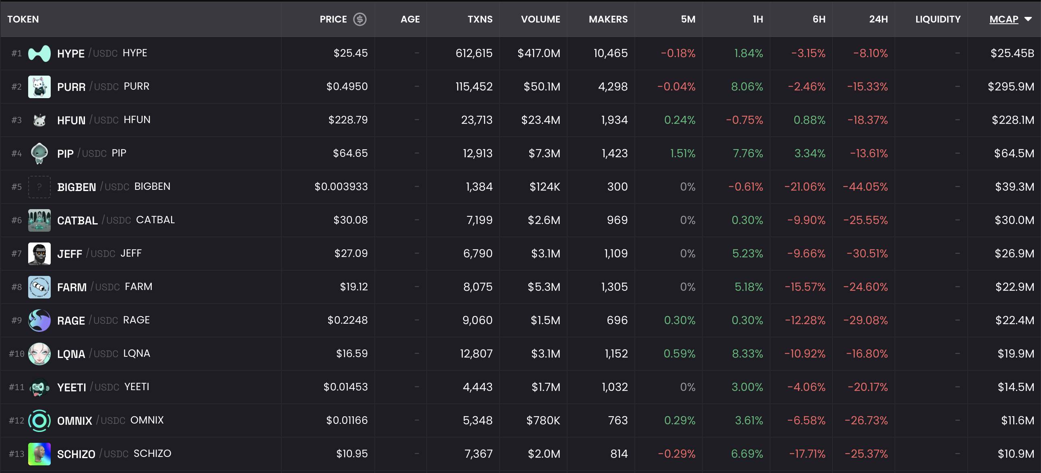
Task: Click the FARM token icon
Action: (39, 287)
